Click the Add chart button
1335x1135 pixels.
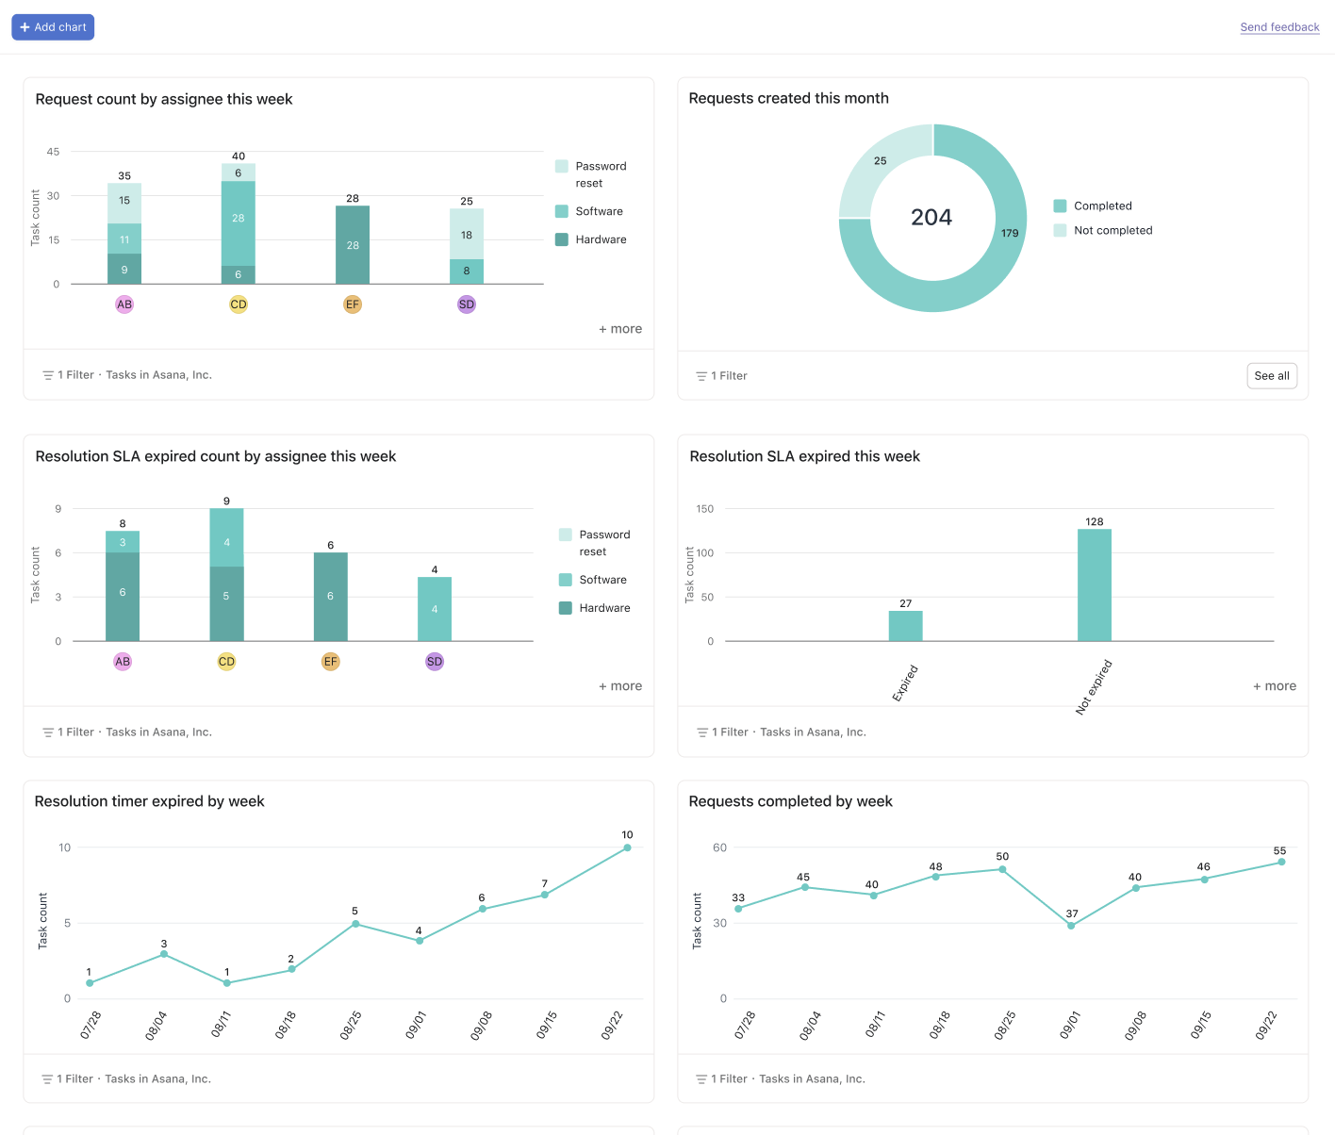pyautogui.click(x=52, y=26)
